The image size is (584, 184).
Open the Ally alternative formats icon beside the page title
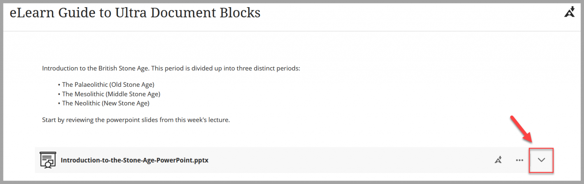[x=569, y=12]
